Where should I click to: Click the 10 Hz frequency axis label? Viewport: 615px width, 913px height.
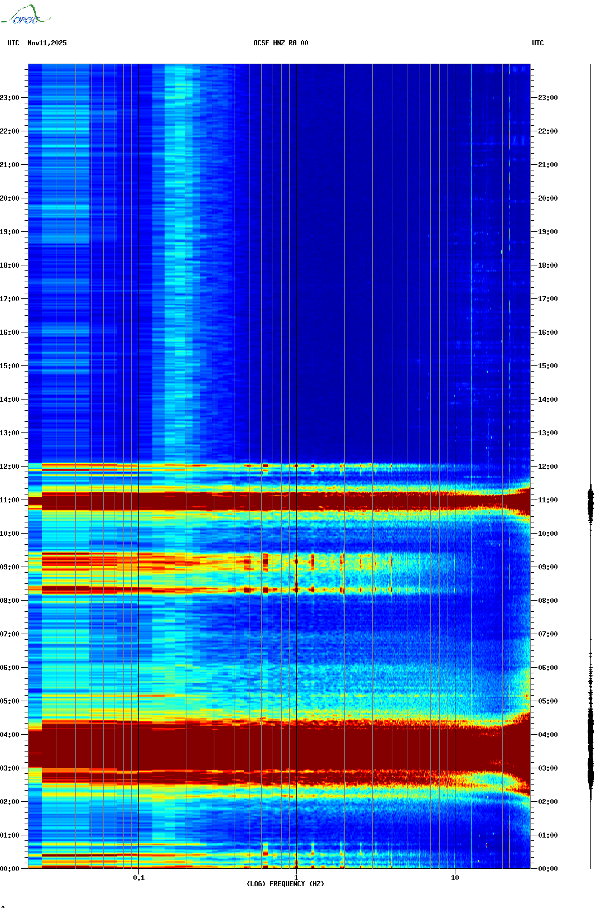[x=455, y=877]
